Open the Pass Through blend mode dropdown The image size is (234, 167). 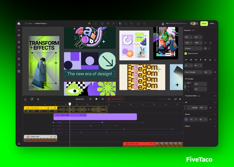point(193,72)
